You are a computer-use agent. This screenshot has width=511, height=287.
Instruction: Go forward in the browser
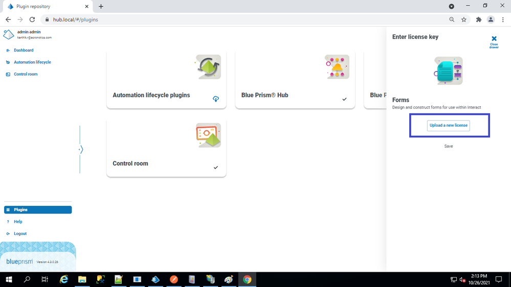[20, 19]
